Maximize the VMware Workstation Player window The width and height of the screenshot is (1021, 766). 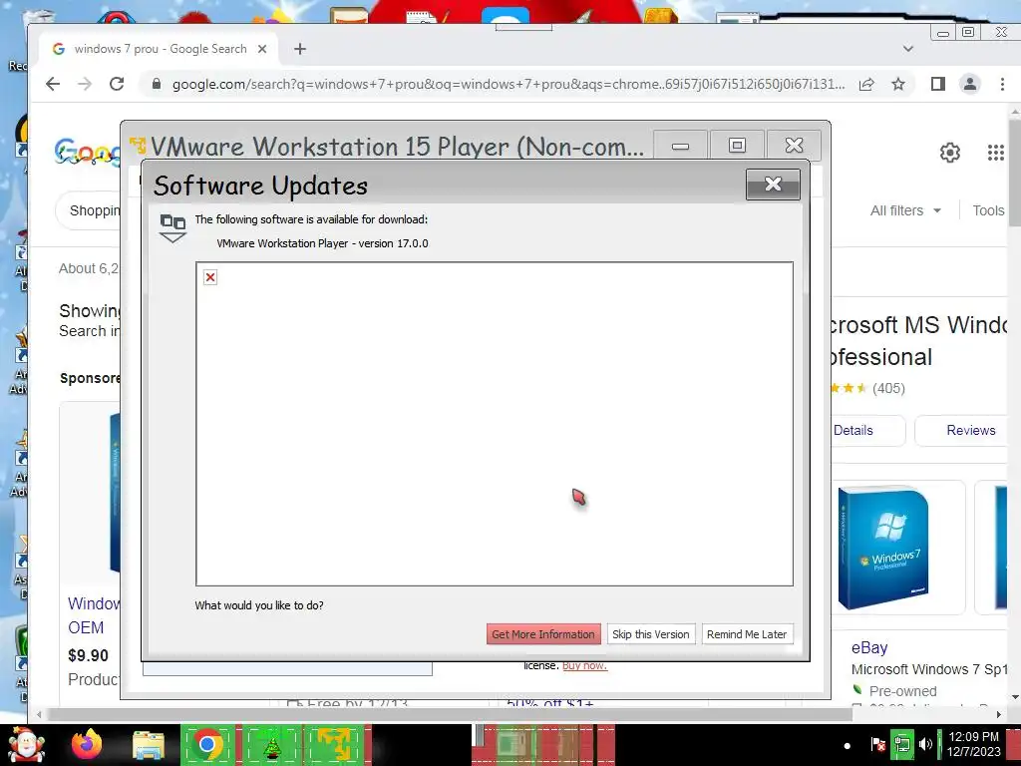[x=737, y=146]
